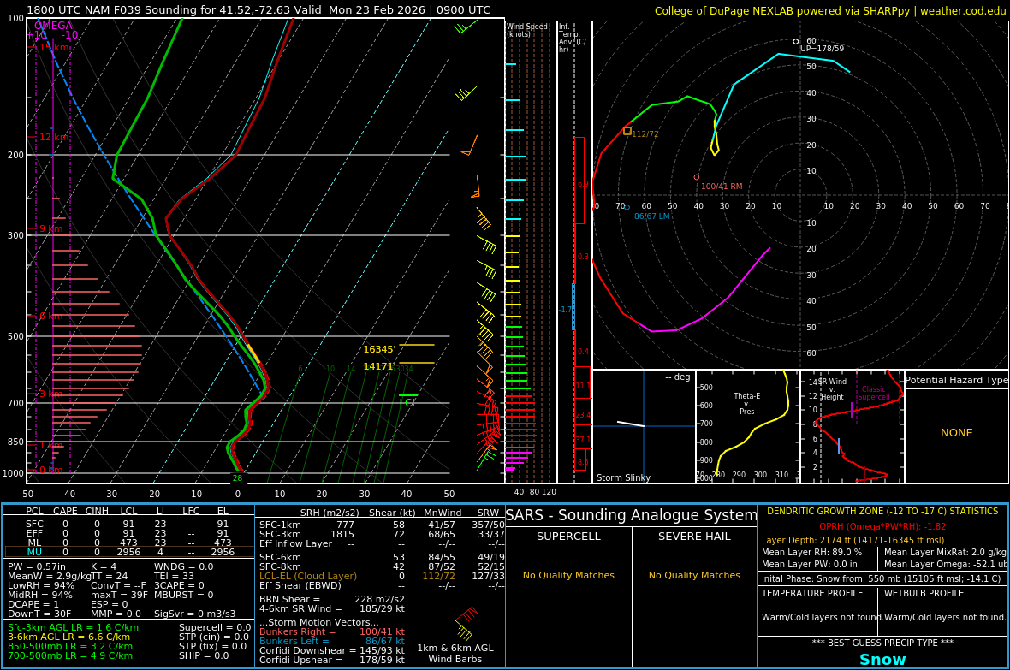Click the K = 4 index
Viewport: 1010px width, 670px height.
pyautogui.click(x=104, y=567)
